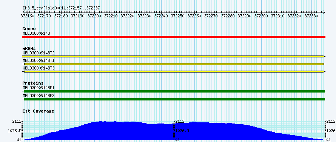Click the mRNAs track heading
336x142 pixels.
[x=29, y=48]
